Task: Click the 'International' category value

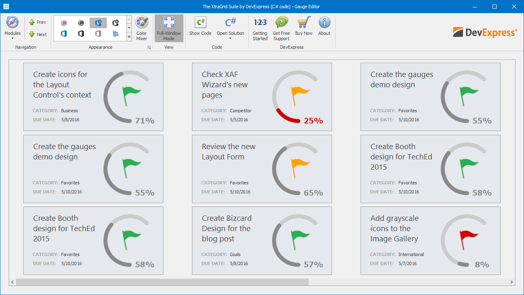Action: point(411,254)
